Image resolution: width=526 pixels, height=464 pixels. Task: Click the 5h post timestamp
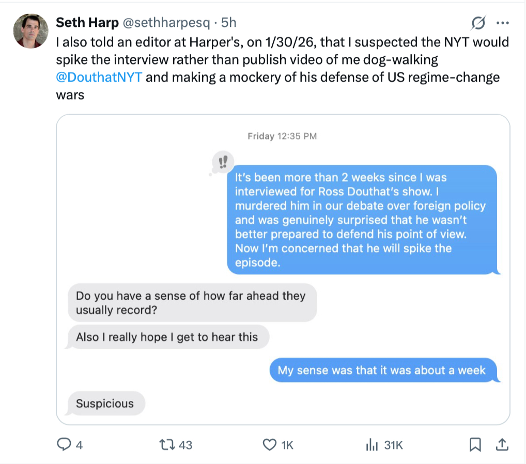click(228, 23)
